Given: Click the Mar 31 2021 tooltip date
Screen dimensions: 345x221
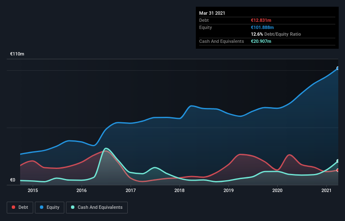Looking at the screenshot, I should [x=212, y=13].
